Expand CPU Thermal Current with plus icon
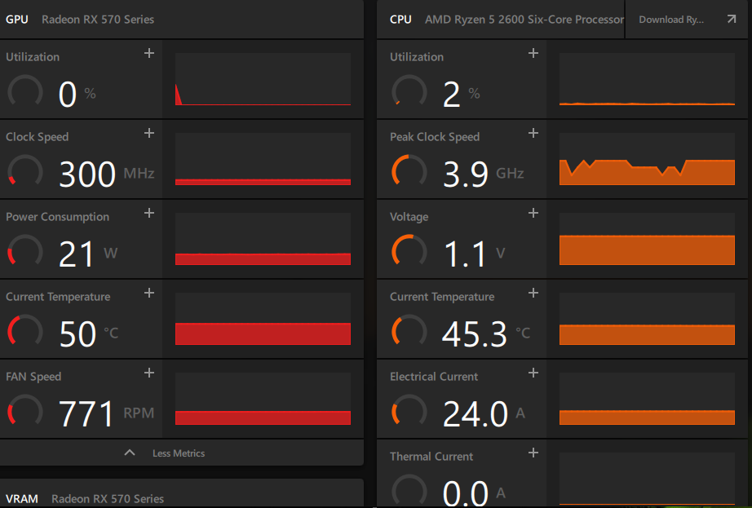Viewport: 752px width, 508px height. (x=533, y=453)
